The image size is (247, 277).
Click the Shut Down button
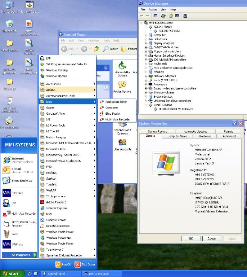click(85, 264)
